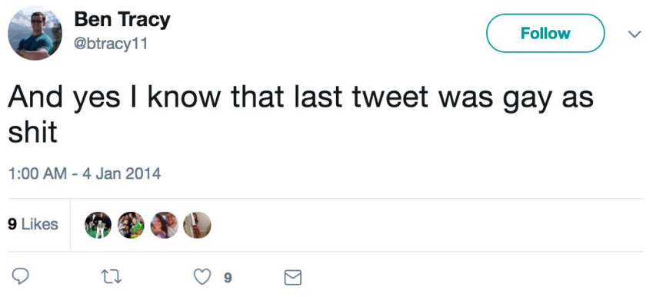Send tweet via Direct Message envelope icon
653x297 pixels.
pos(293,278)
